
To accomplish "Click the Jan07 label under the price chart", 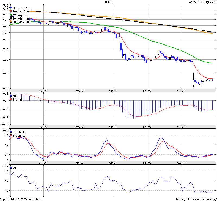I will click(43, 91).
